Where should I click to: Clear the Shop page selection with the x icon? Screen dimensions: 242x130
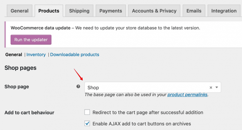point(211,88)
